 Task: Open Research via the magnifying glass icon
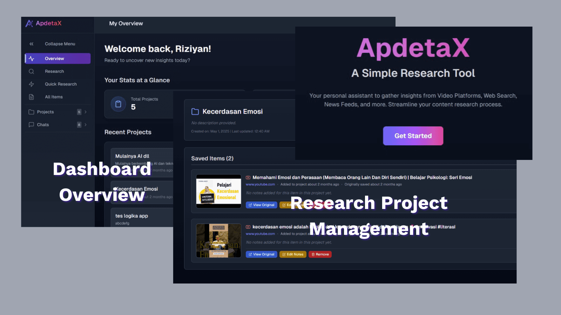point(31,71)
